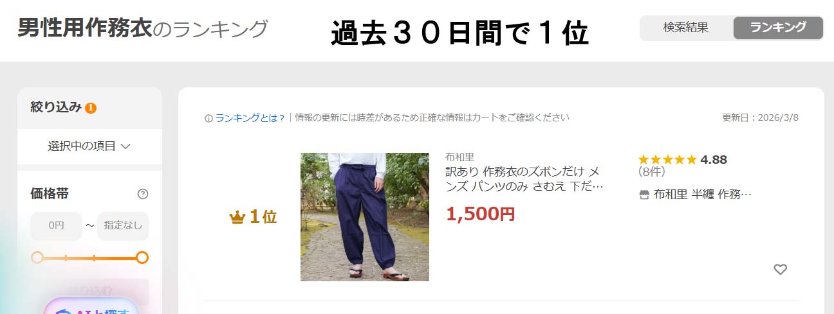Click the maximum price 指定なし field

click(123, 226)
